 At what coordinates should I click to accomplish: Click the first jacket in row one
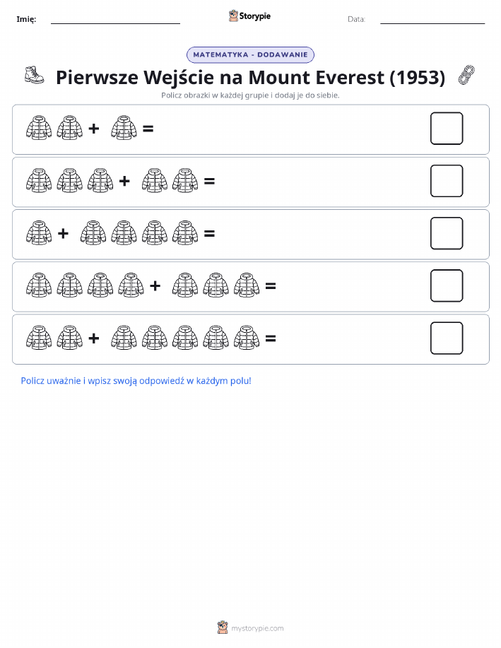39,128
